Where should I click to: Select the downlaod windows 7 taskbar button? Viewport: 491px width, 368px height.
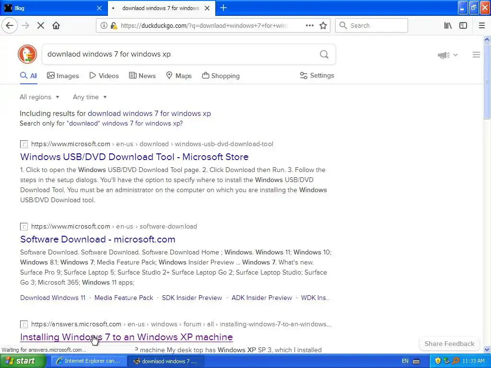[166, 361]
